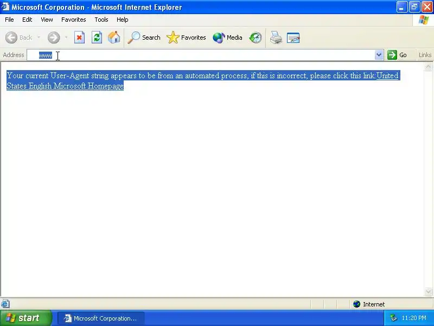
Task: Stop loading with the red X icon
Action: (79, 37)
